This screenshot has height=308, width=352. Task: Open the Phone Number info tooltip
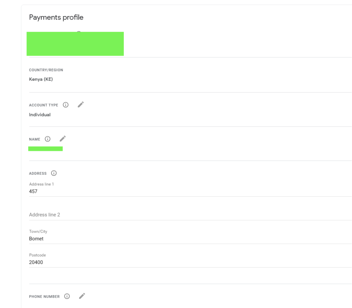click(67, 296)
